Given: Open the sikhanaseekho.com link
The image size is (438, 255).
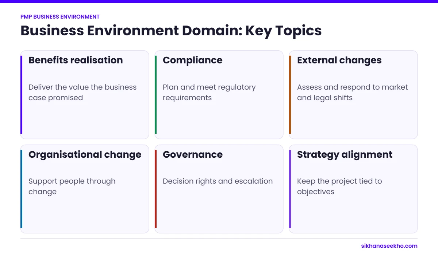Looking at the screenshot, I should click(389, 246).
